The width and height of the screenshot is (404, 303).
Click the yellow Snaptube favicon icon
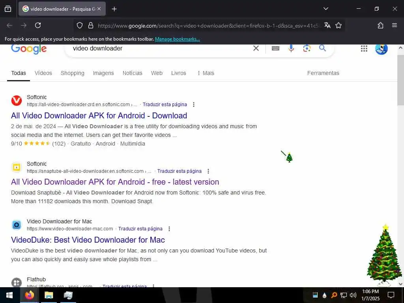pyautogui.click(x=17, y=167)
